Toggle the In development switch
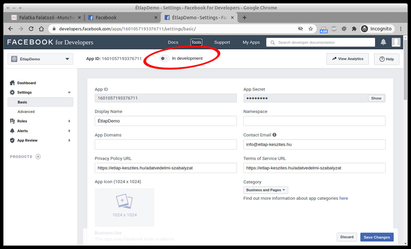 [164, 58]
